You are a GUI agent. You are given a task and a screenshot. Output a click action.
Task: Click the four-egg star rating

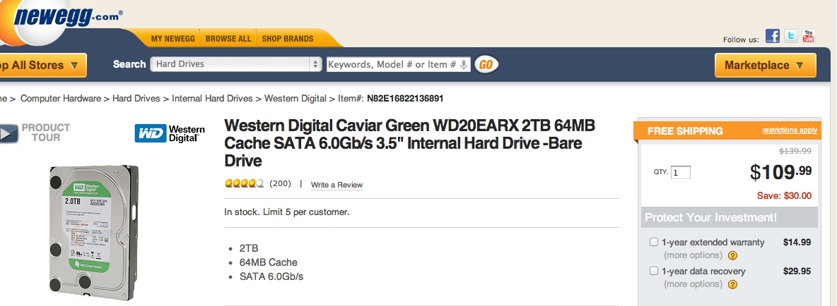245,183
